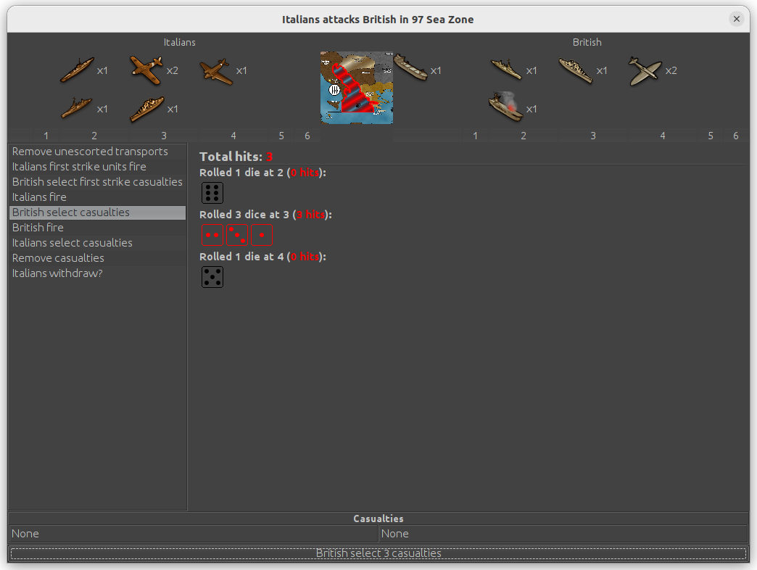Select the Italian bomber unit icon
The image size is (757, 570).
[215, 70]
